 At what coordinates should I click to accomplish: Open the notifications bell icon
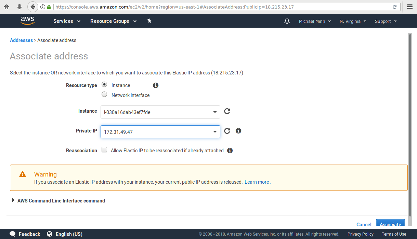(x=287, y=21)
